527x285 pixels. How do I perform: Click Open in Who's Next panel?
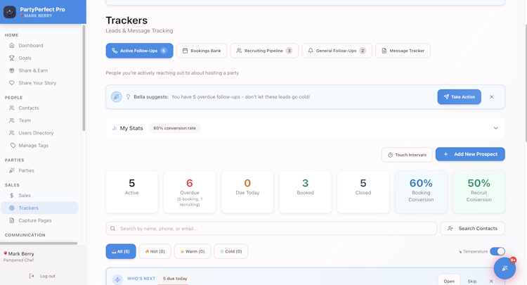449,281
